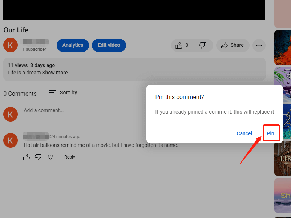
Task: Click the Share arrow icon
Action: 224,45
